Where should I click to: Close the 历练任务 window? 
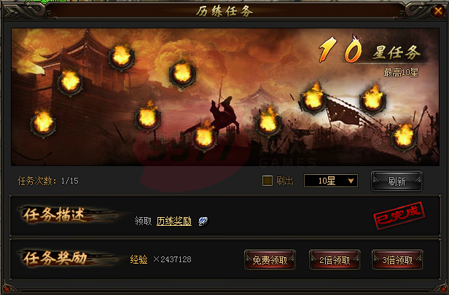click(x=438, y=11)
